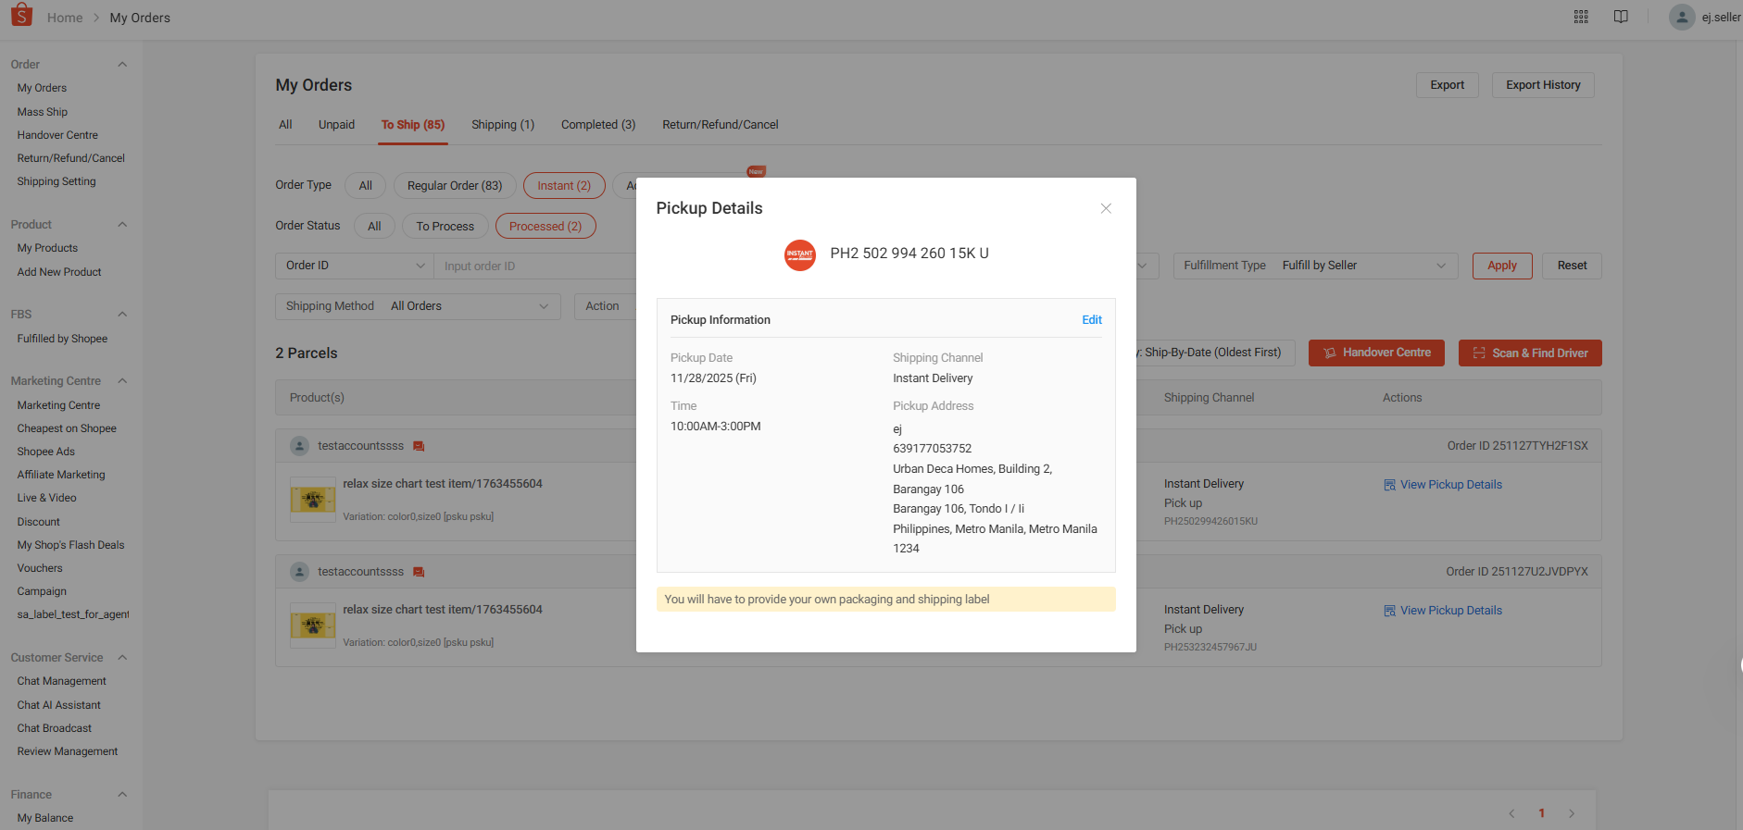Click the Shopee logo icon
The image size is (1743, 830).
click(21, 16)
